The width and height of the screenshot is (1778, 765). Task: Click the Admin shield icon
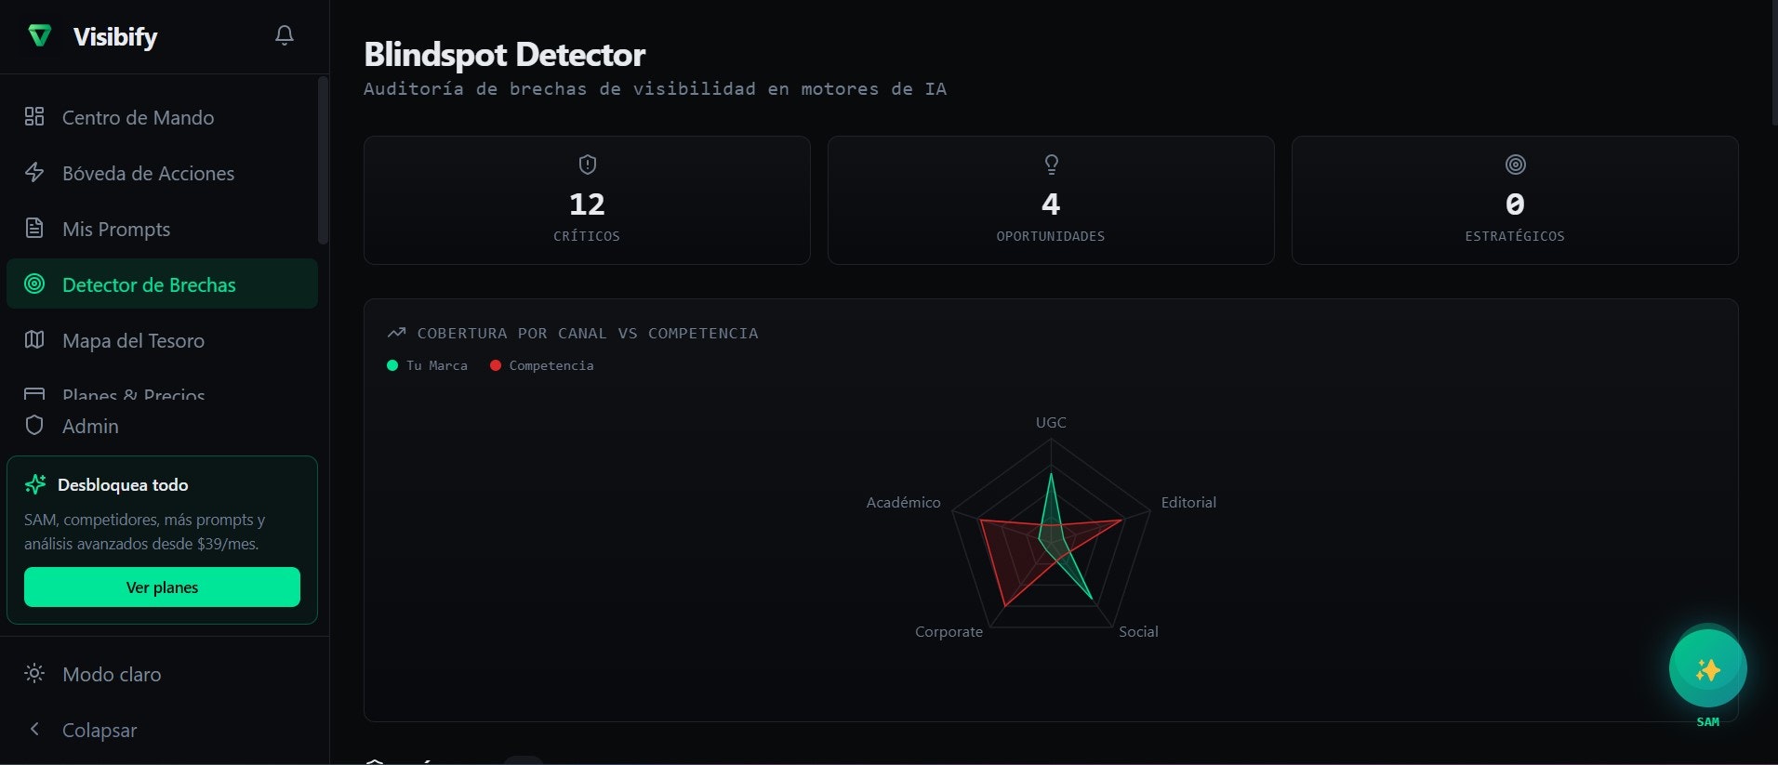(x=34, y=425)
